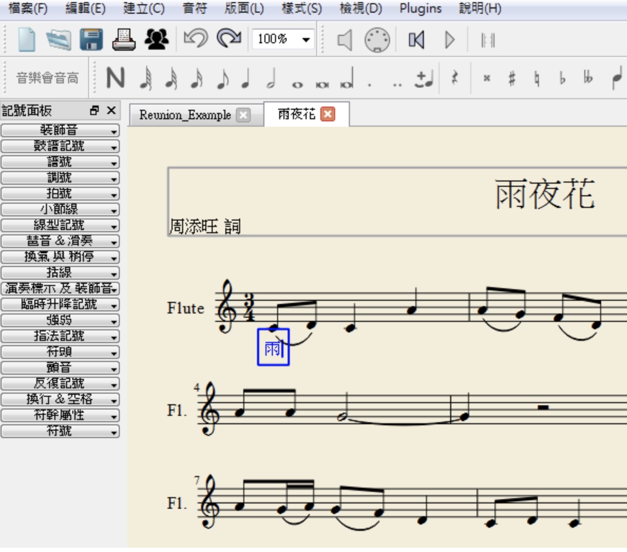Apply the double sharp accidental
Image resolution: width=627 pixels, height=552 pixels.
click(x=487, y=78)
